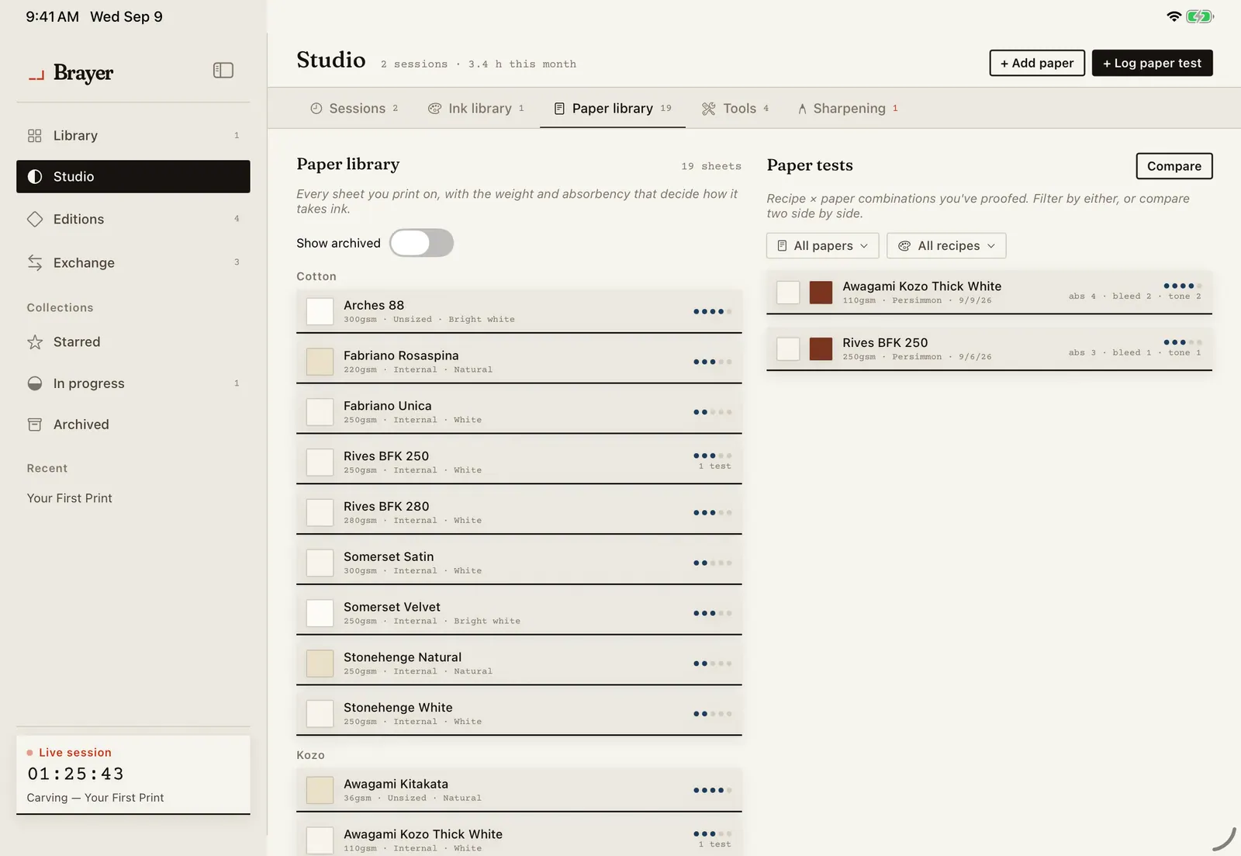Click the Persimmon ink swatch on Awagami test

pos(821,293)
